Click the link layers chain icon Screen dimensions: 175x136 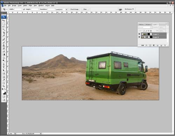tap(142, 45)
